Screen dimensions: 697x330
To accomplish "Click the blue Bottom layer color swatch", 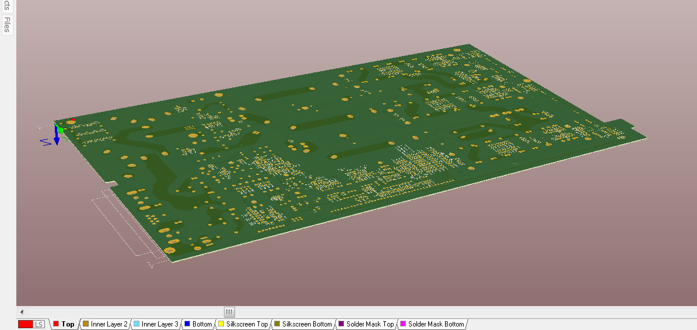I will 187,324.
